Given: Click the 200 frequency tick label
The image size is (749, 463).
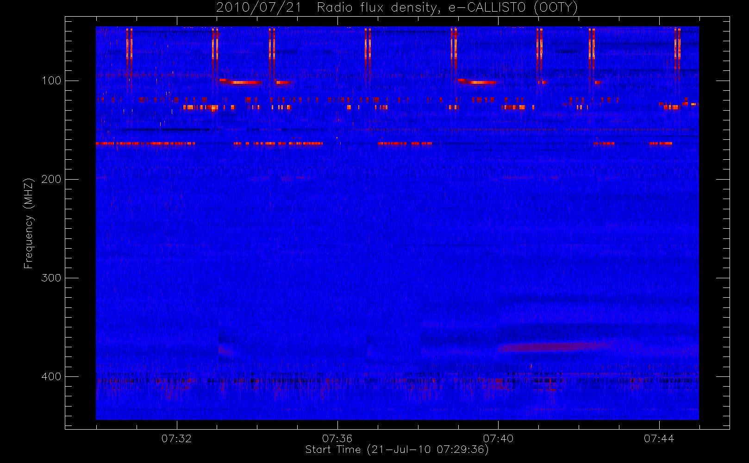Looking at the screenshot, I should coord(51,179).
